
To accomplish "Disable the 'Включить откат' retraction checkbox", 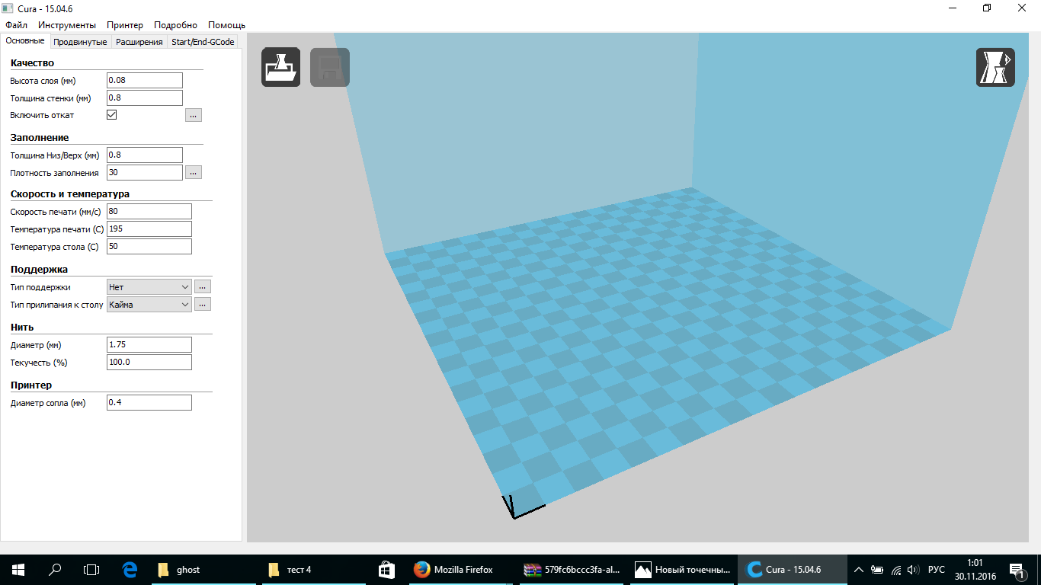I will 111,114.
